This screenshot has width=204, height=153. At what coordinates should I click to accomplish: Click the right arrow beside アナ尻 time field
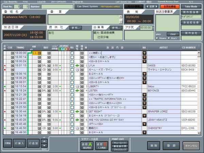pyautogui.click(x=153, y=28)
